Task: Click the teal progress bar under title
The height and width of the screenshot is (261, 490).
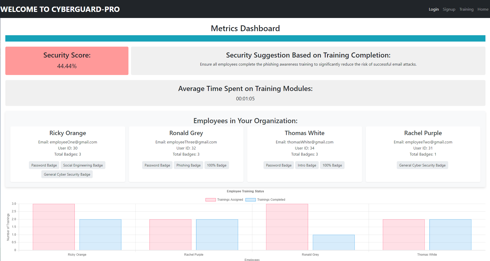Action: [x=245, y=39]
